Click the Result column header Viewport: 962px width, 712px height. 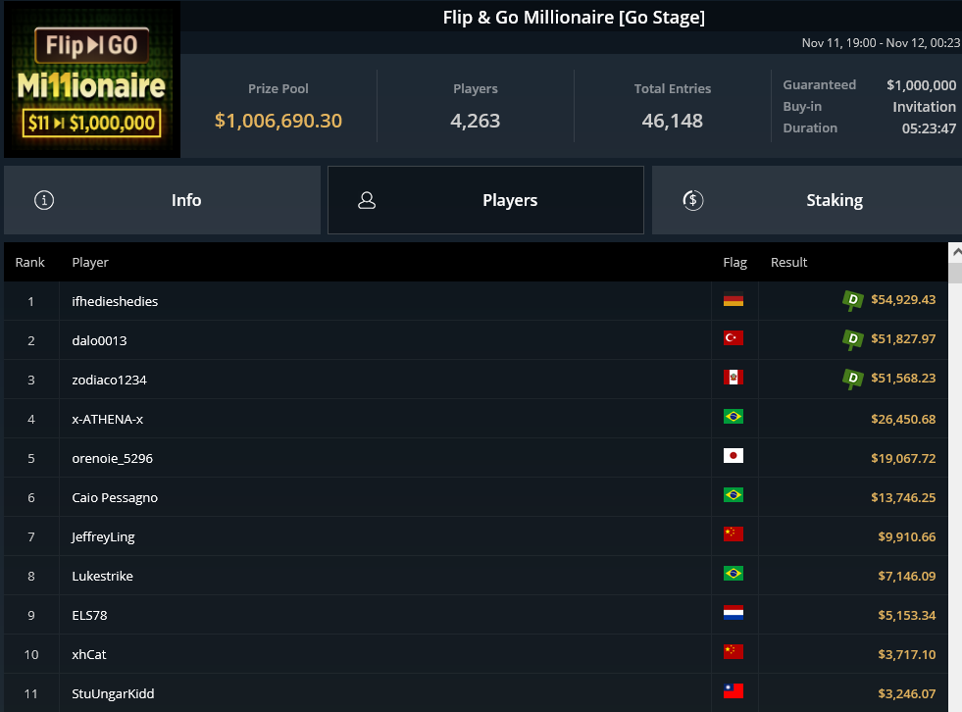pos(788,262)
